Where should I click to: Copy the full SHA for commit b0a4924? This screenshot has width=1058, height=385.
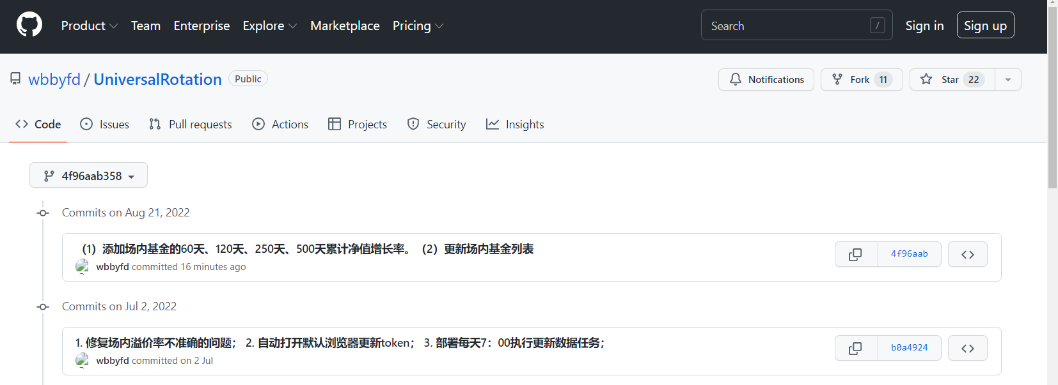tap(855, 348)
